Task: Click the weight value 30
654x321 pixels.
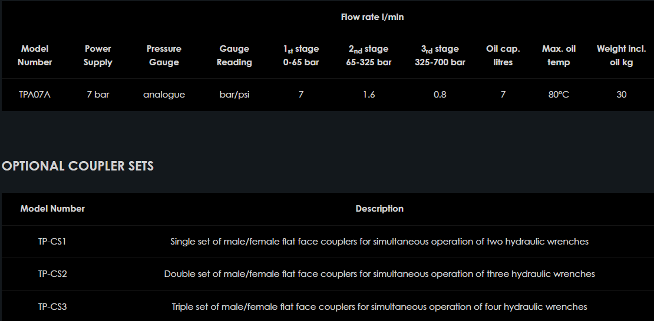Action: coord(621,95)
